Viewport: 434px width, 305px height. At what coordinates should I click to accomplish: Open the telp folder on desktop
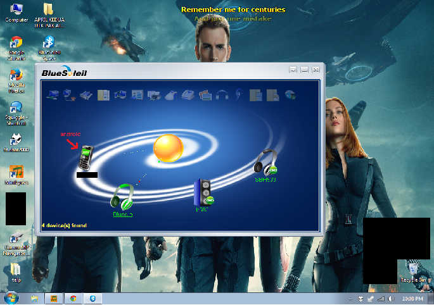coord(16,273)
